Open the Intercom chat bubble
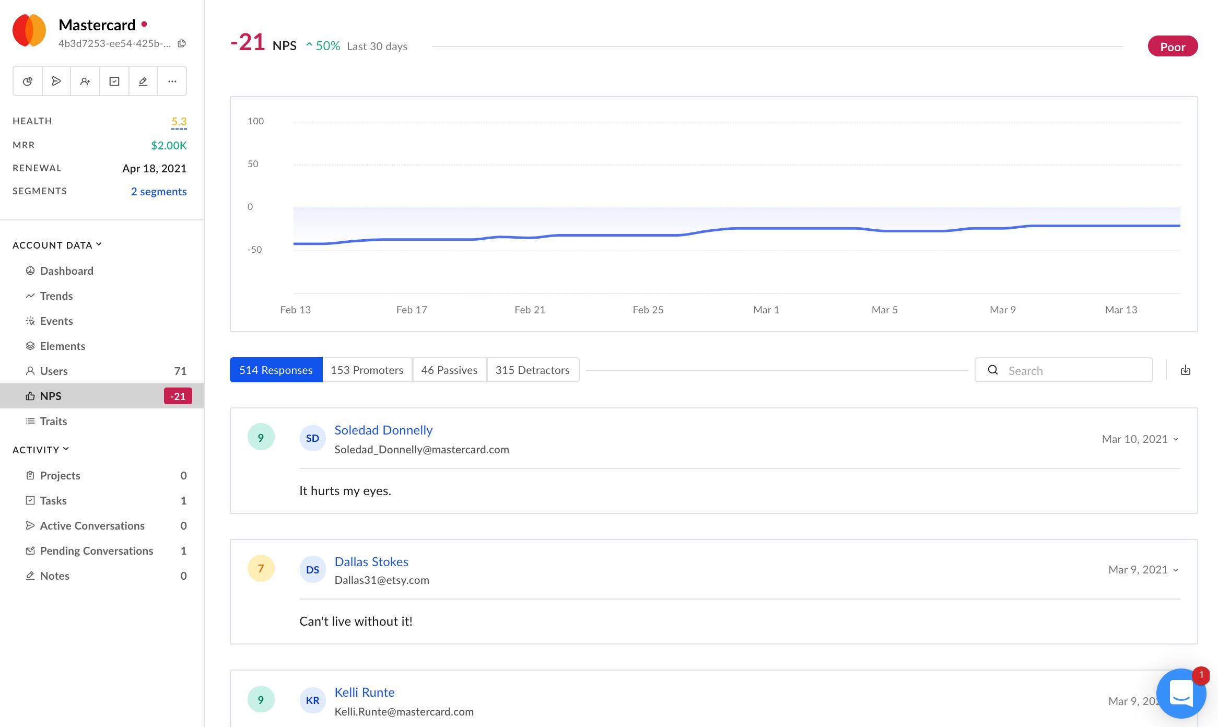Image resolution: width=1218 pixels, height=727 pixels. [x=1181, y=694]
